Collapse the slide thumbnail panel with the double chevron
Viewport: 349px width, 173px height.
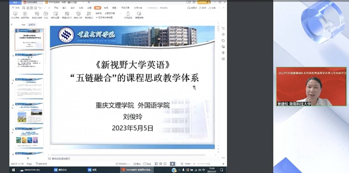[x=11, y=25]
